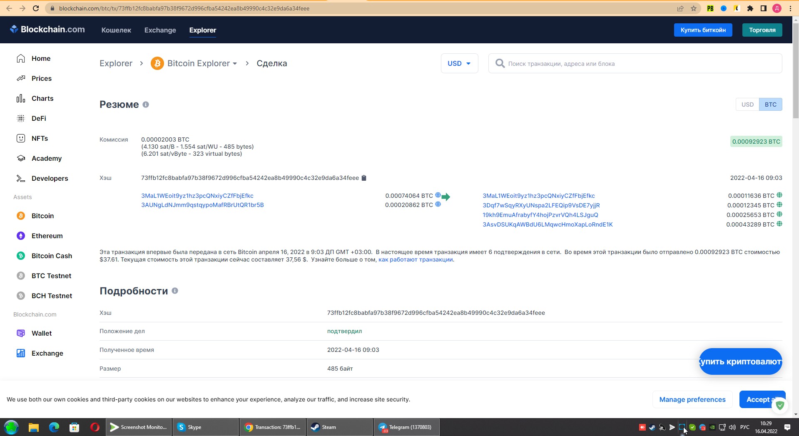This screenshot has height=436, width=799.
Task: Open the Exchange top menu item
Action: 160,30
